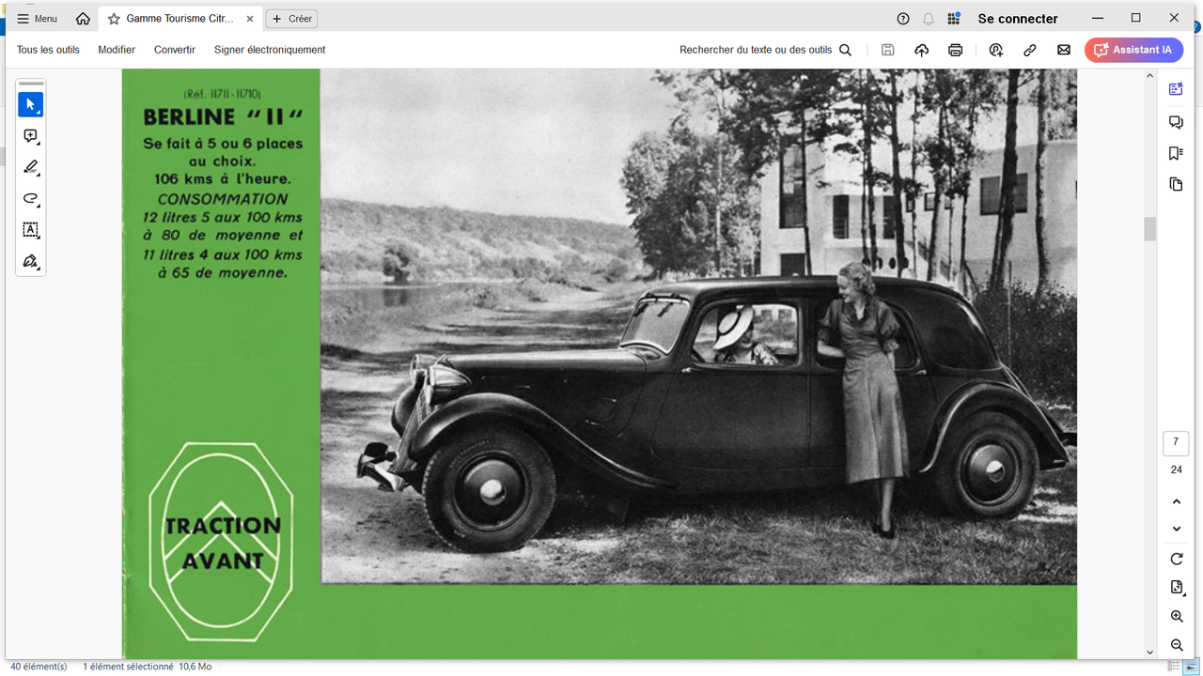Click the TRACTION AVANT logo text
Image resolution: width=1203 pixels, height=676 pixels.
pyautogui.click(x=223, y=543)
